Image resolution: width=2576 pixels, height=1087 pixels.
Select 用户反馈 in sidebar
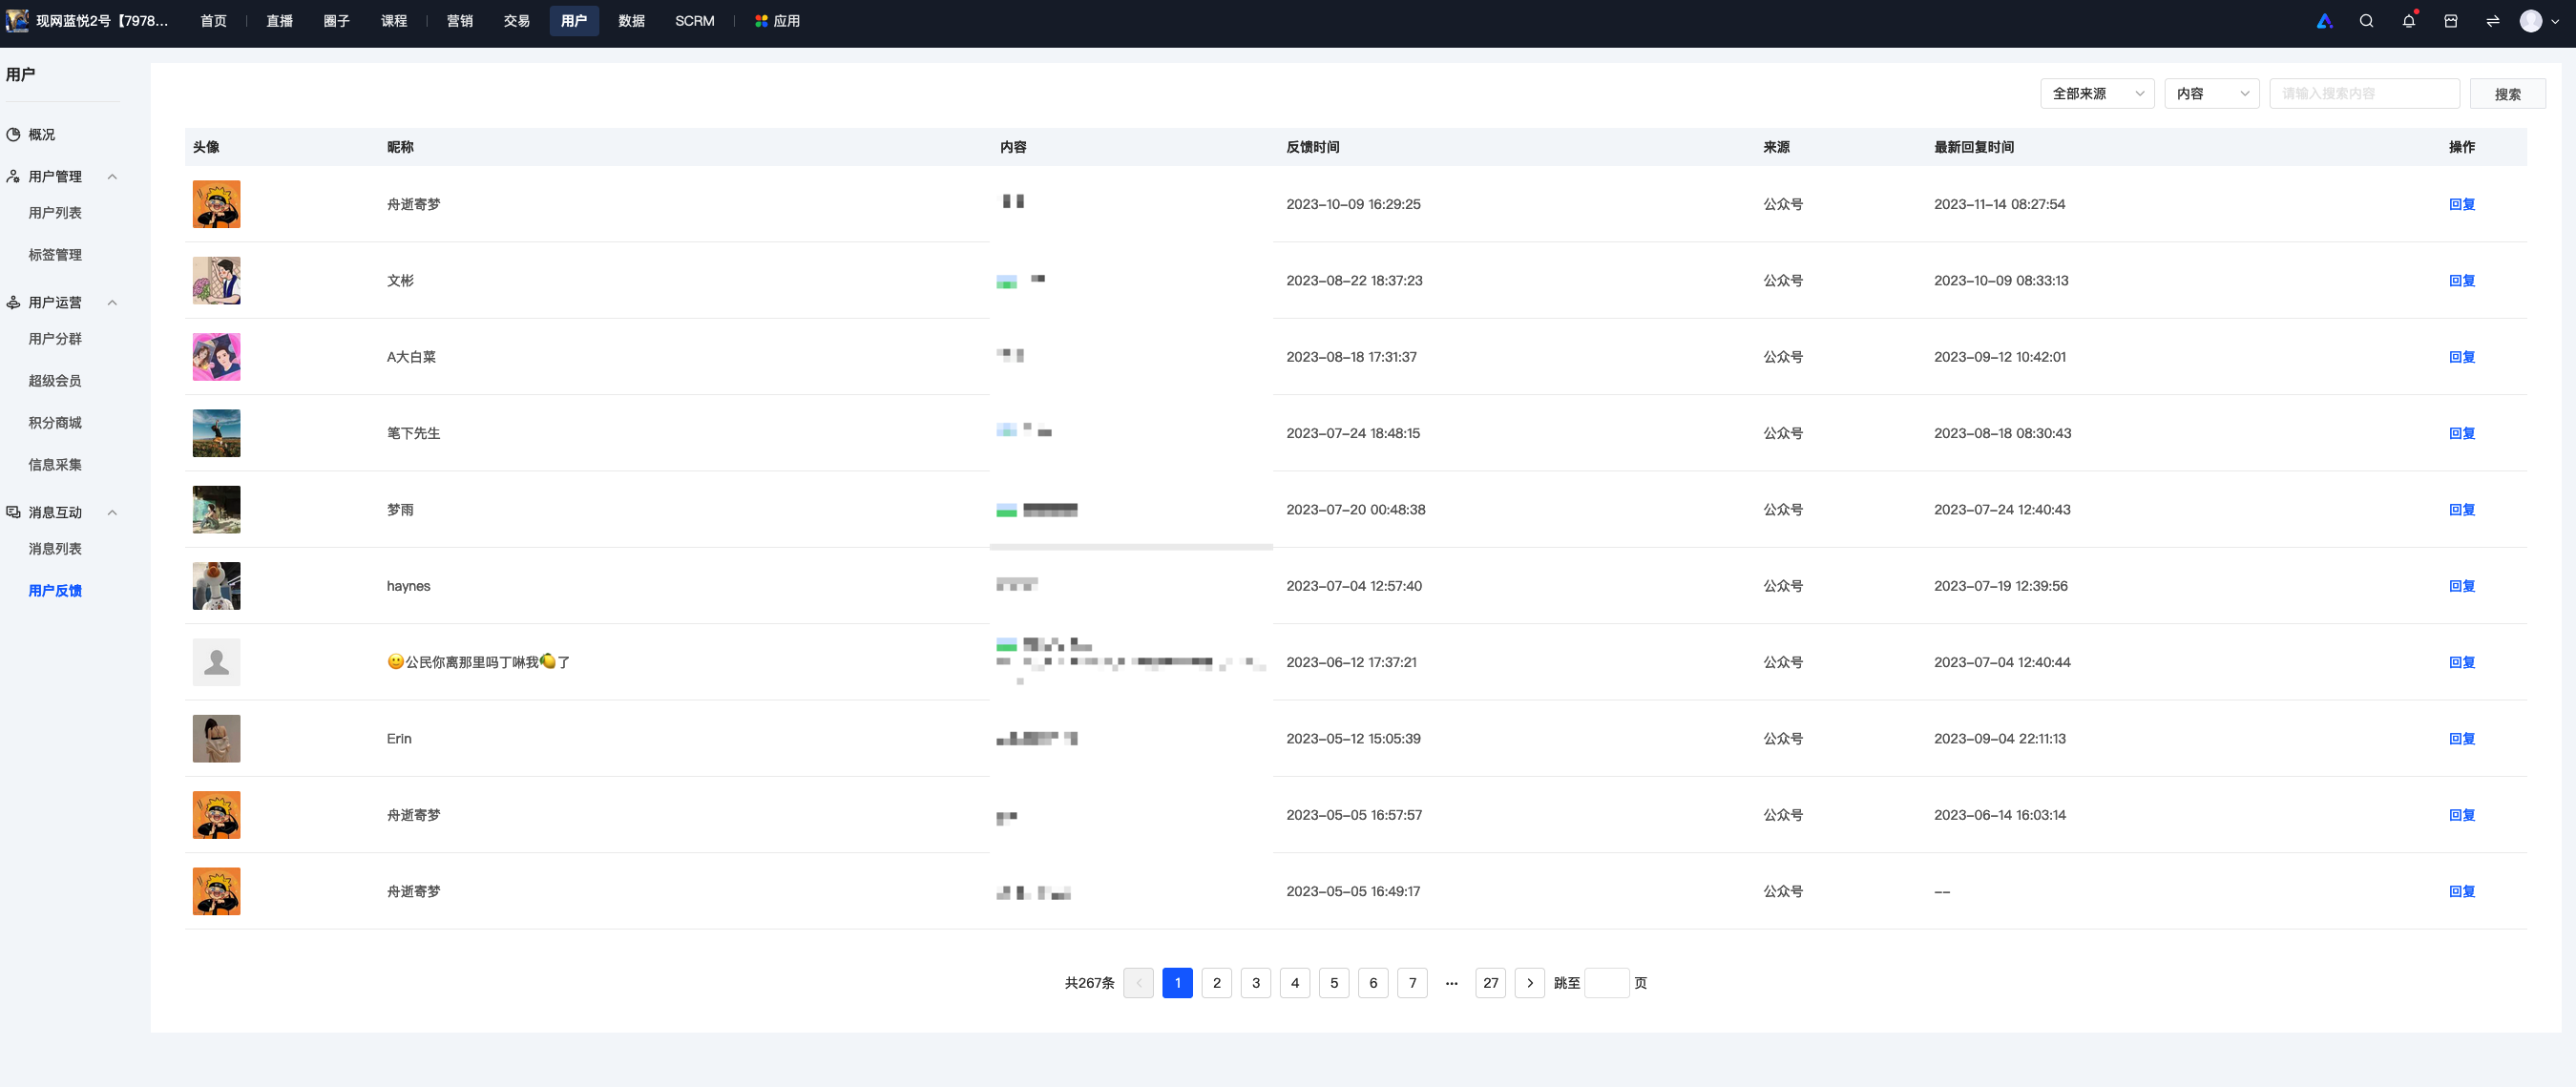(55, 591)
